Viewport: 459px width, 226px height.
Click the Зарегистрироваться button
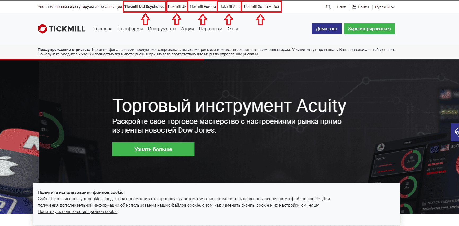click(x=369, y=29)
